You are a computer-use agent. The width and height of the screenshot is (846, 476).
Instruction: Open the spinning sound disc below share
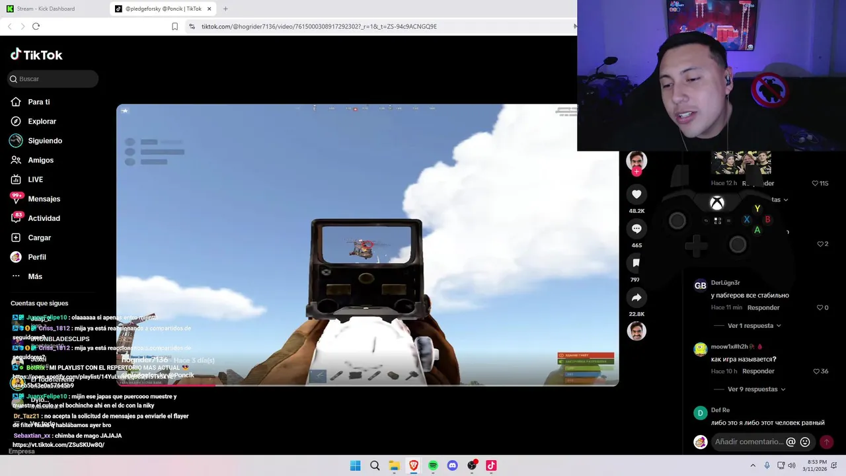pos(636,331)
